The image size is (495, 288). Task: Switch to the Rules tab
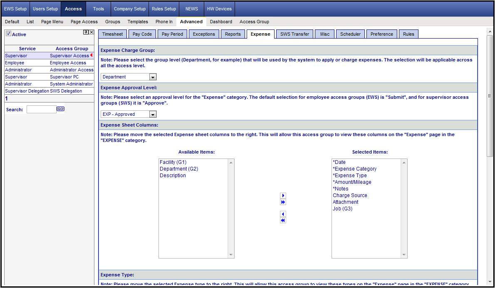(x=408, y=34)
